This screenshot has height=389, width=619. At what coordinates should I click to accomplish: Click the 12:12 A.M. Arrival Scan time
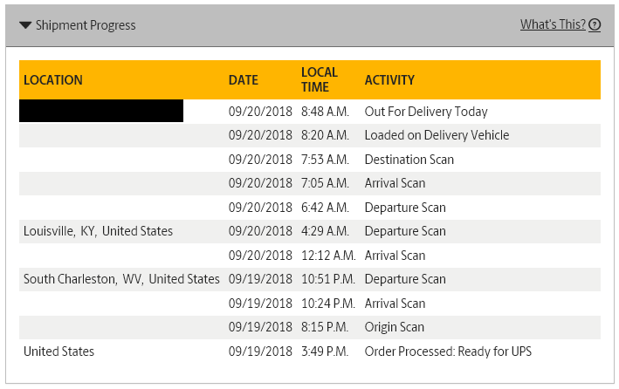pos(328,256)
